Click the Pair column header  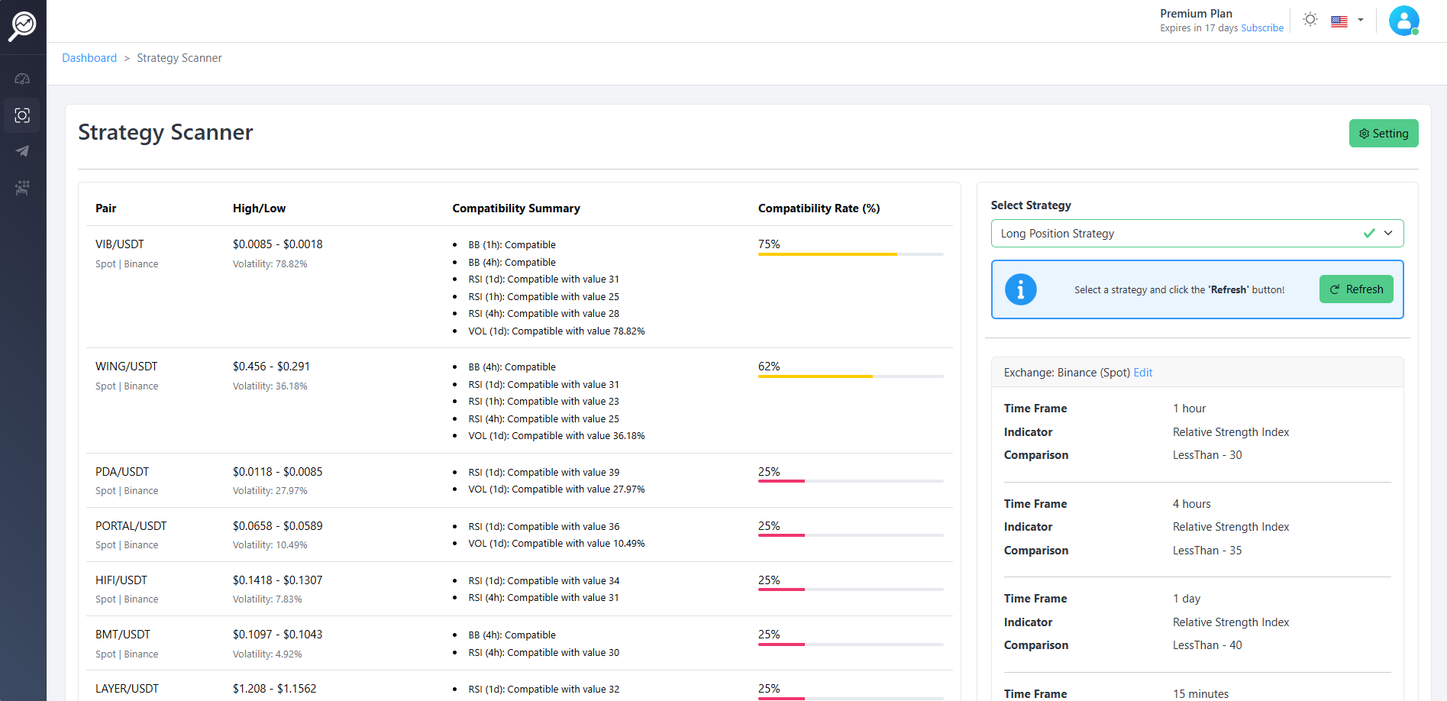[x=105, y=208]
